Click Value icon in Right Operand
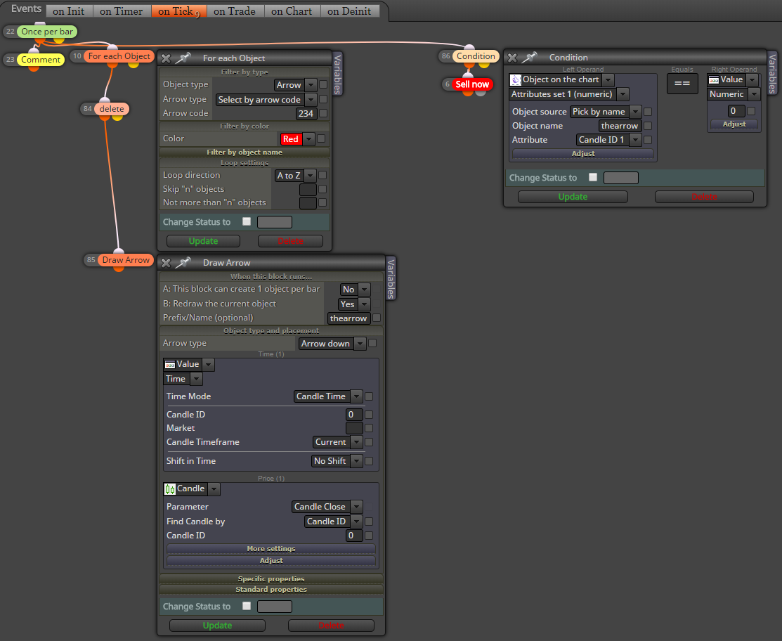Screen dimensions: 782x641 coord(714,80)
